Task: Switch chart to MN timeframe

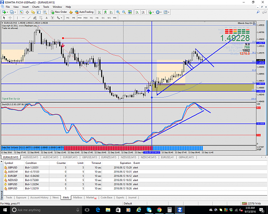Action: click(x=114, y=18)
